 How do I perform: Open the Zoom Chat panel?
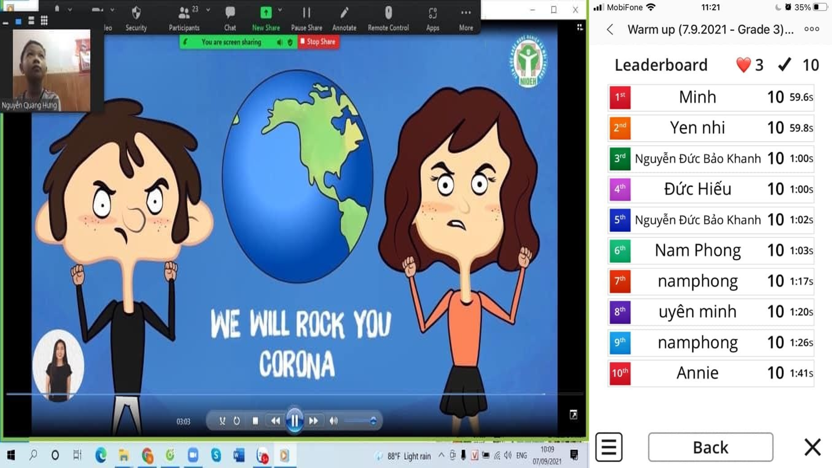(230, 18)
